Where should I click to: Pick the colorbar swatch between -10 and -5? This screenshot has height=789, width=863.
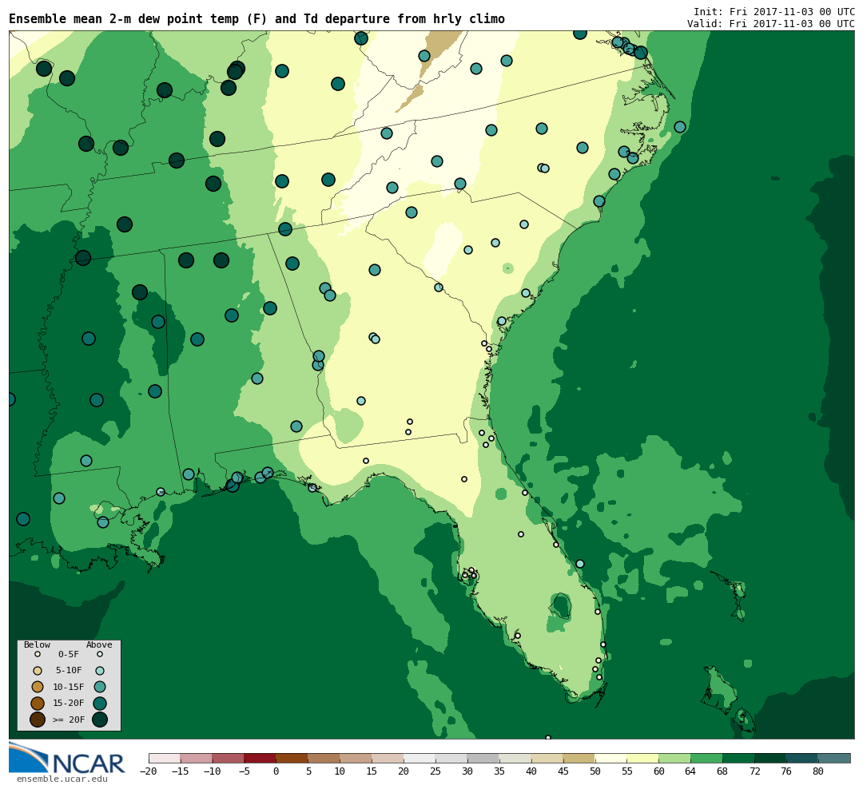coord(229,758)
